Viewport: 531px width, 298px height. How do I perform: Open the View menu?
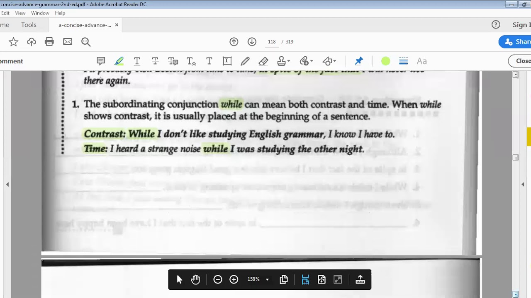20,13
